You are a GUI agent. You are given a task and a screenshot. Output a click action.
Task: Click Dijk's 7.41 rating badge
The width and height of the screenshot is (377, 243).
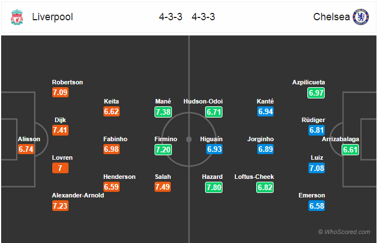tap(60, 130)
